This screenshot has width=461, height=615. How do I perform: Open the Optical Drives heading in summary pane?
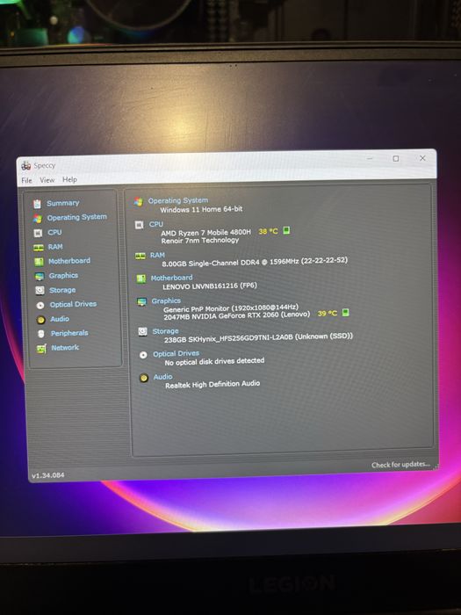coord(176,354)
